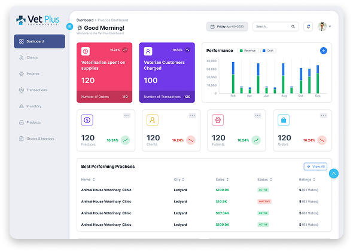Click the round scroll-to-top arrow button
This screenshot has width=353, height=252.
334,173
